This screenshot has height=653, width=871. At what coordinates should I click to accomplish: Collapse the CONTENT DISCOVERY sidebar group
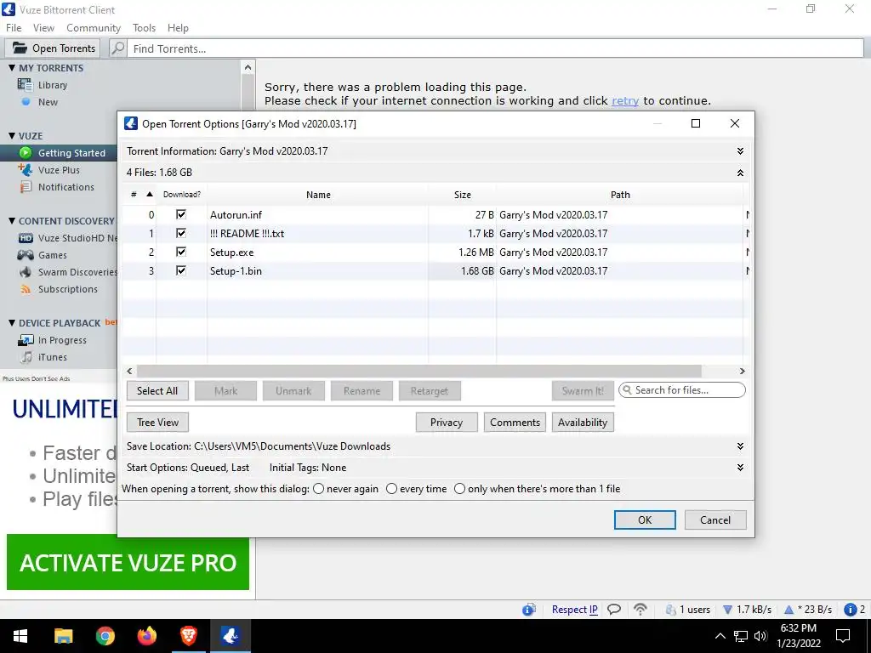coord(12,221)
